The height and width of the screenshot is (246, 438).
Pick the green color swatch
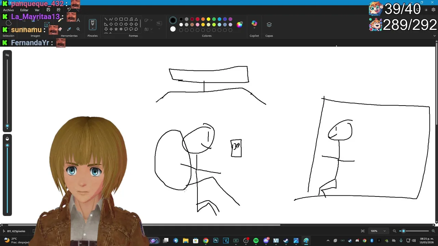click(214, 19)
